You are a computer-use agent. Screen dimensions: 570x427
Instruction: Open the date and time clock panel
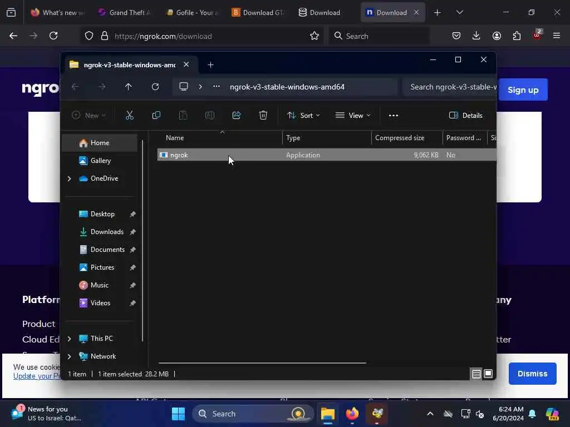[x=508, y=414]
